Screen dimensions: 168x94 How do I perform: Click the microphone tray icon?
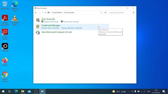pos(135,91)
